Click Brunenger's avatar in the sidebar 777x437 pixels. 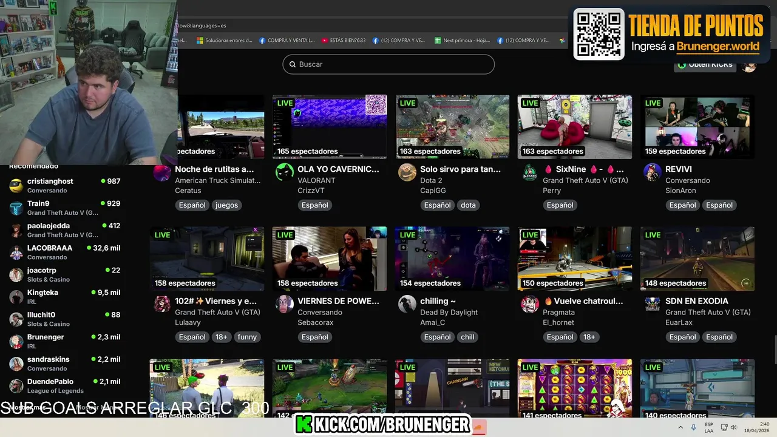[16, 342]
